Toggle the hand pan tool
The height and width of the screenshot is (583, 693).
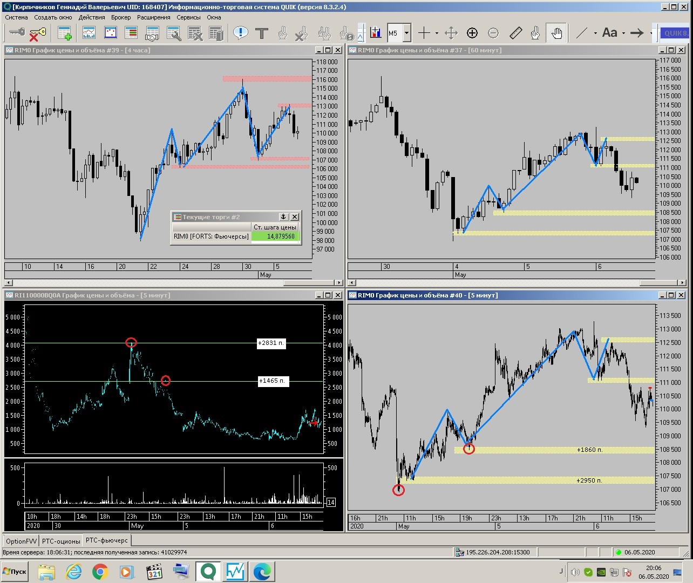(x=556, y=33)
